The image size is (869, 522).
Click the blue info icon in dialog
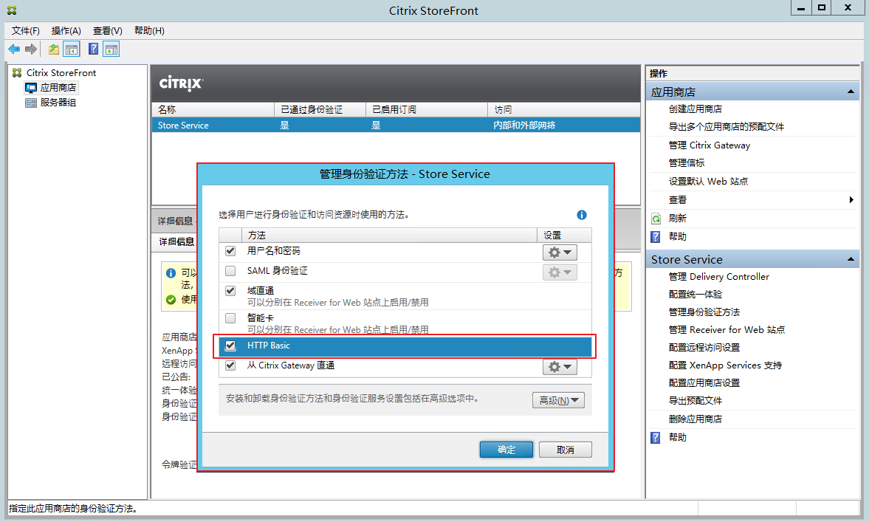coord(582,215)
